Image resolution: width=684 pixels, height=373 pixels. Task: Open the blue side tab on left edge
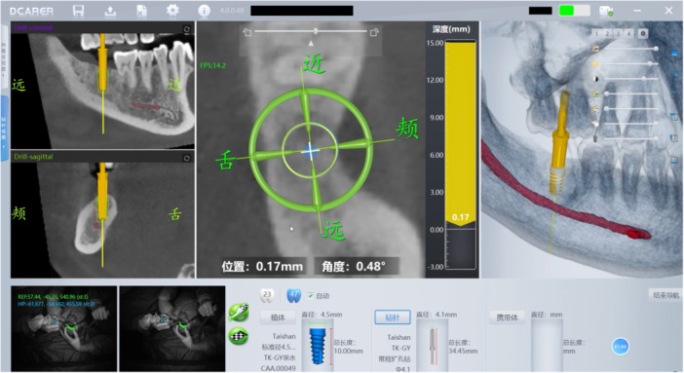(4, 129)
